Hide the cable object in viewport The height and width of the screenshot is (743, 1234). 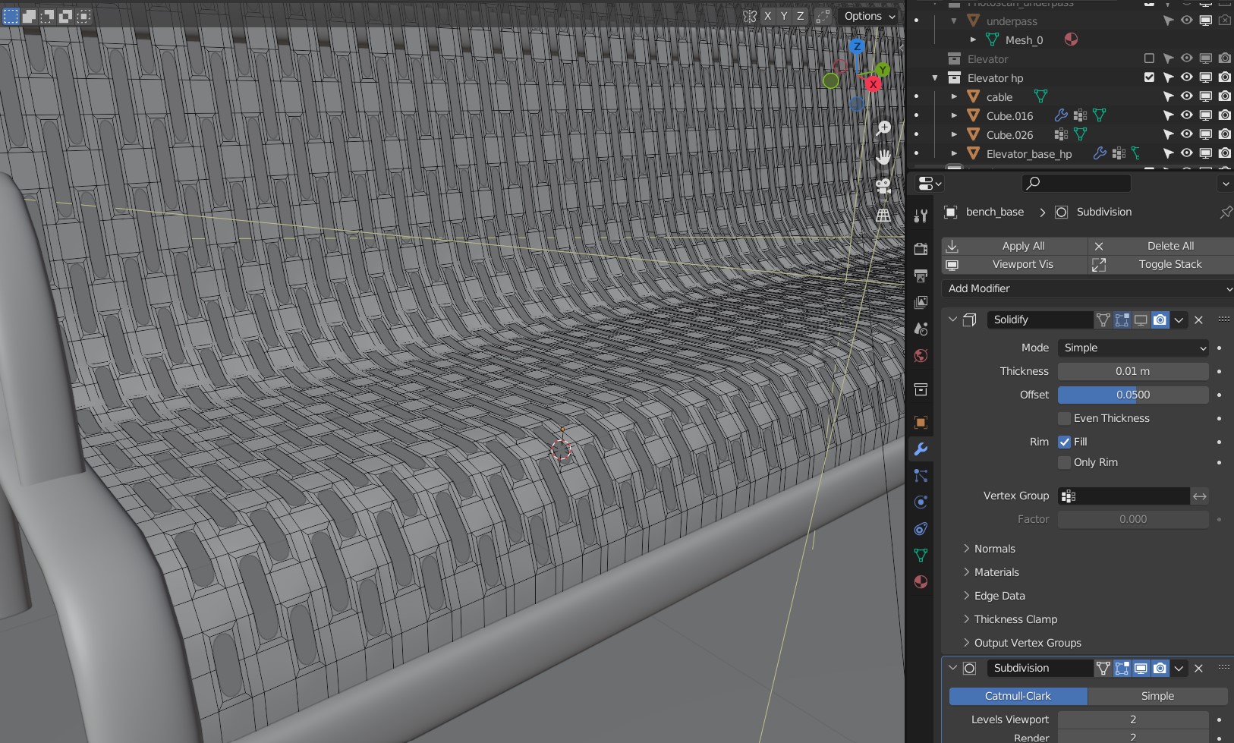(x=1187, y=96)
